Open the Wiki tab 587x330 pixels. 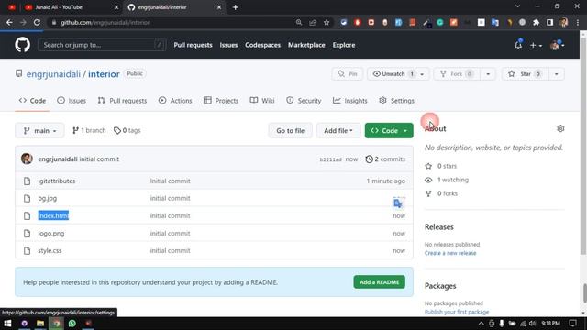point(262,101)
